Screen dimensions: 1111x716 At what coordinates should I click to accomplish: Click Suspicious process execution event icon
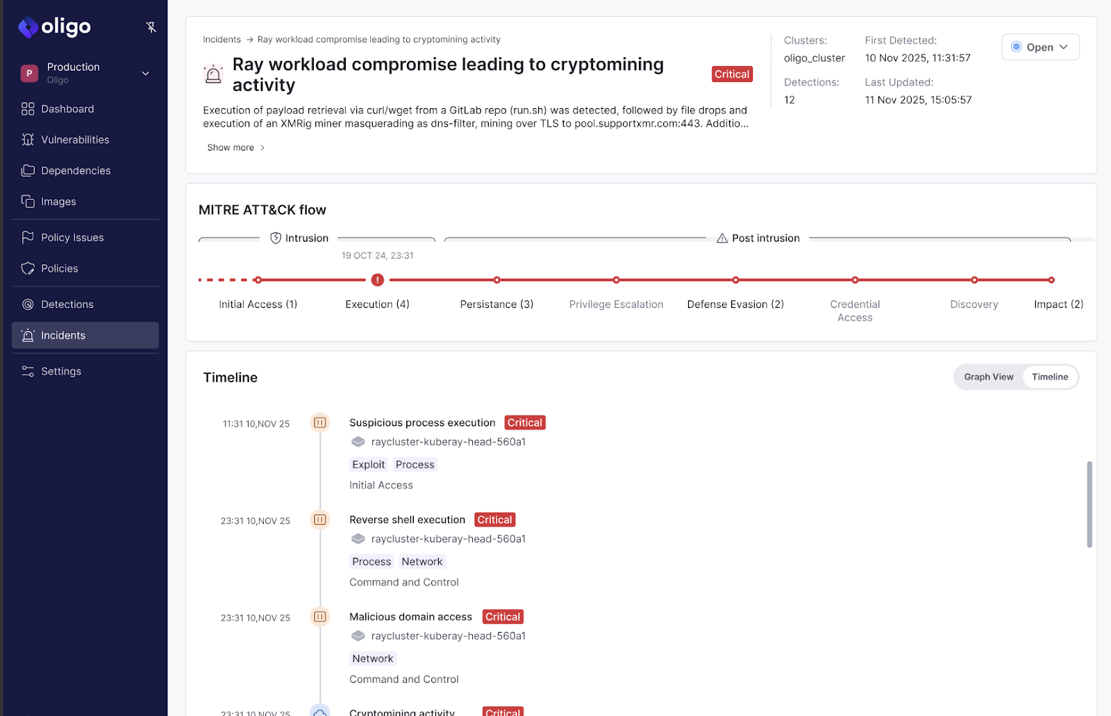pos(320,423)
